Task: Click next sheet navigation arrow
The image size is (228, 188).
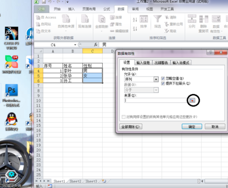Action: pyautogui.click(x=44, y=181)
